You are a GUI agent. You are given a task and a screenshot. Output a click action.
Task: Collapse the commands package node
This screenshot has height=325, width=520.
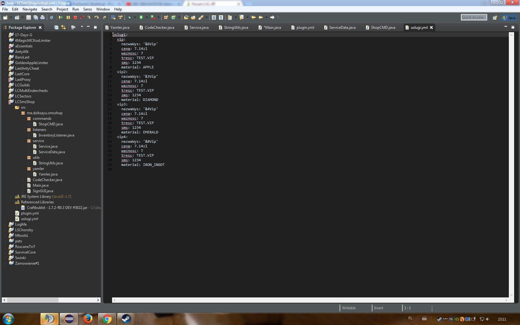[x=24, y=119]
